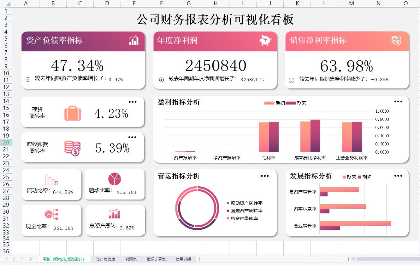Click the orange 期末 legend swatch in 发展指标分析

tap(344, 177)
